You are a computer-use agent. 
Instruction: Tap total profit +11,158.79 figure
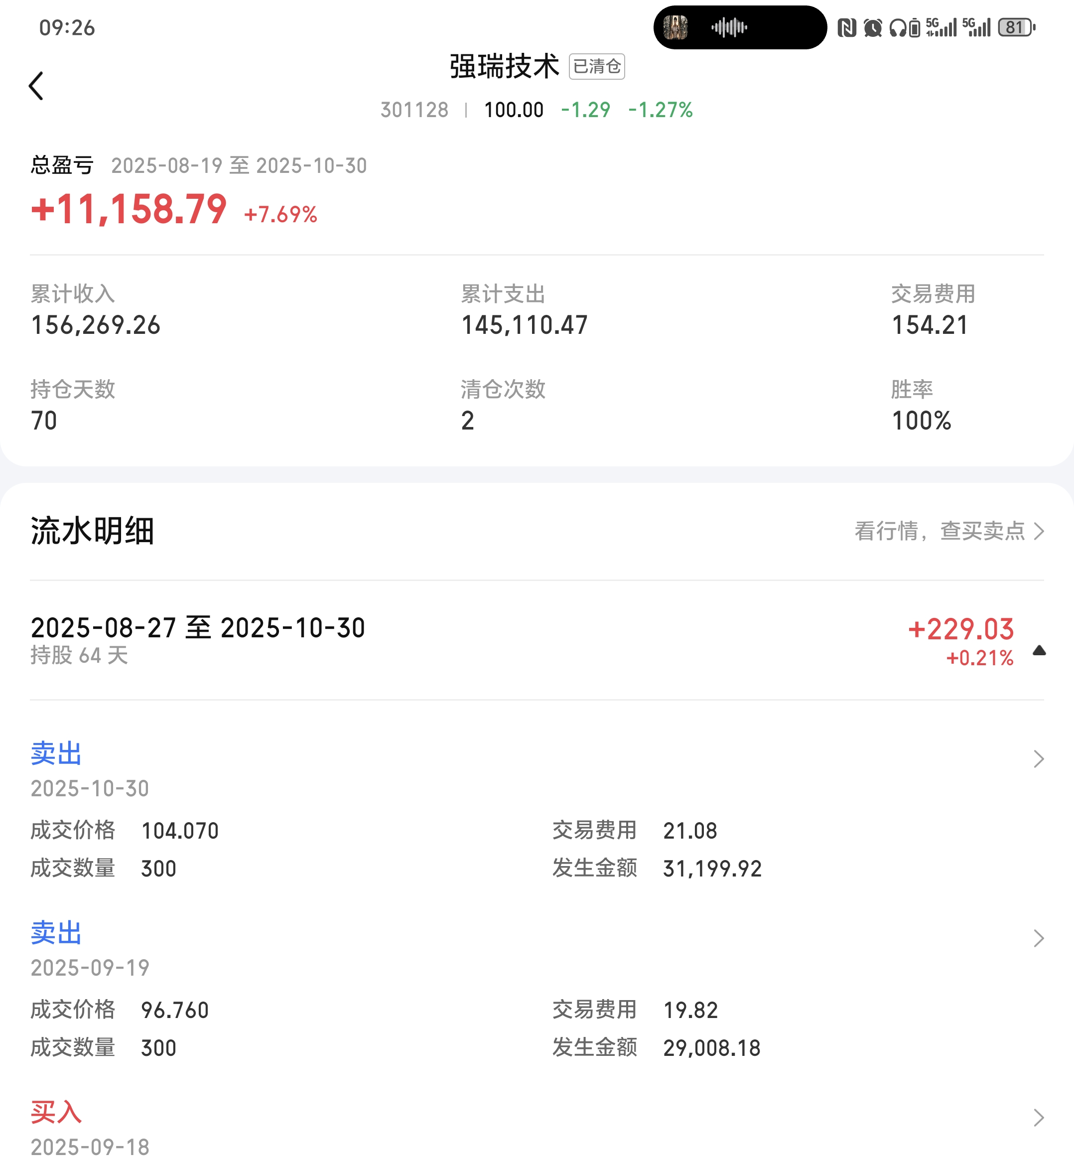129,209
